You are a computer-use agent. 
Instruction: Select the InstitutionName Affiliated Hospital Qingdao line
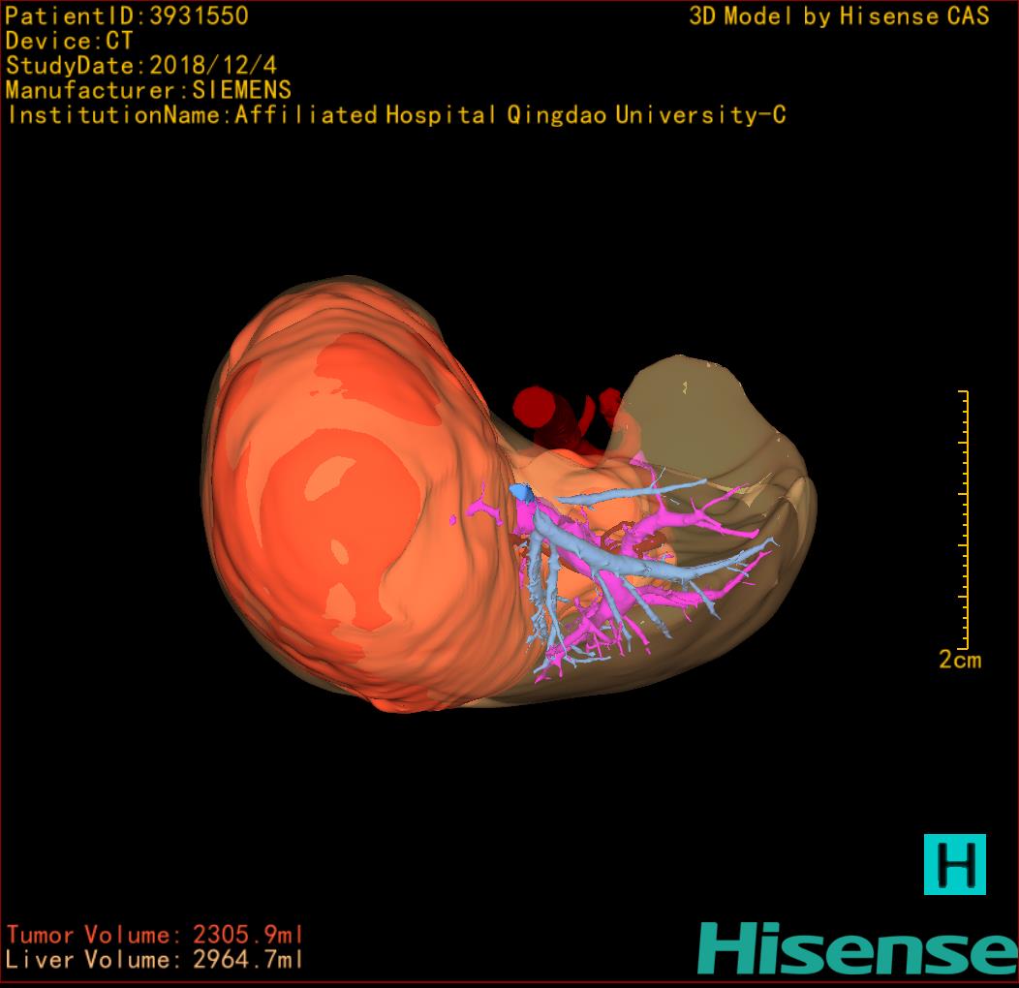[x=396, y=115]
